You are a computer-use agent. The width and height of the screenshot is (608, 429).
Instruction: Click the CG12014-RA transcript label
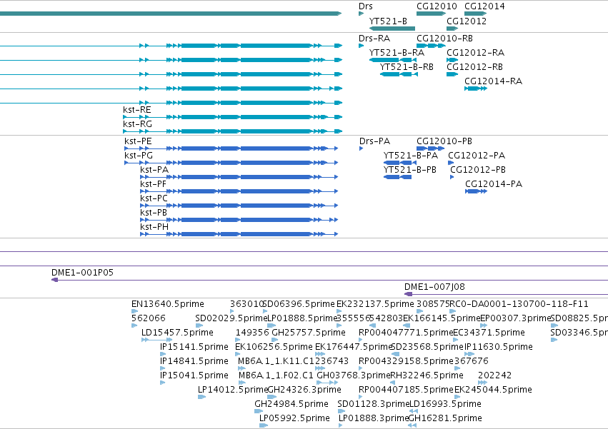coord(493,81)
